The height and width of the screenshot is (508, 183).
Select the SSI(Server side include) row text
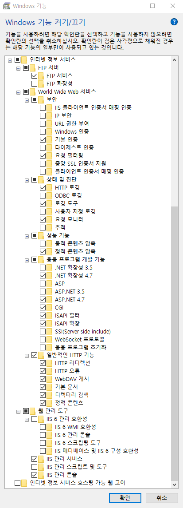click(x=83, y=331)
